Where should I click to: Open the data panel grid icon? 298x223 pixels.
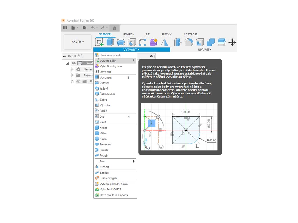tap(65, 28)
